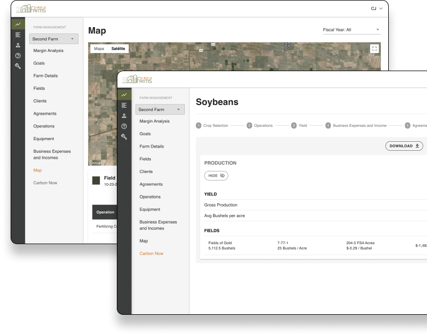Open the wrench tools icon in the Soybeans window

click(124, 136)
